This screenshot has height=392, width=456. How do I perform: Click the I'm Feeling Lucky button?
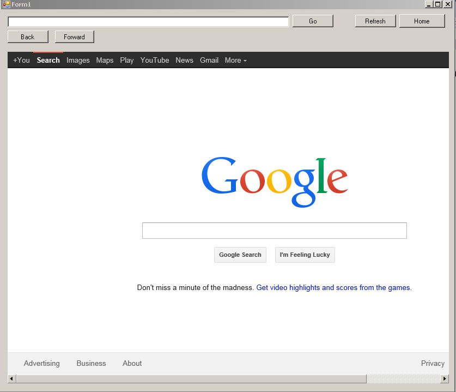pos(305,255)
